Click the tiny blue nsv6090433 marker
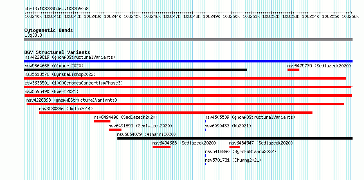The height and width of the screenshot is (180, 364). click(205, 130)
